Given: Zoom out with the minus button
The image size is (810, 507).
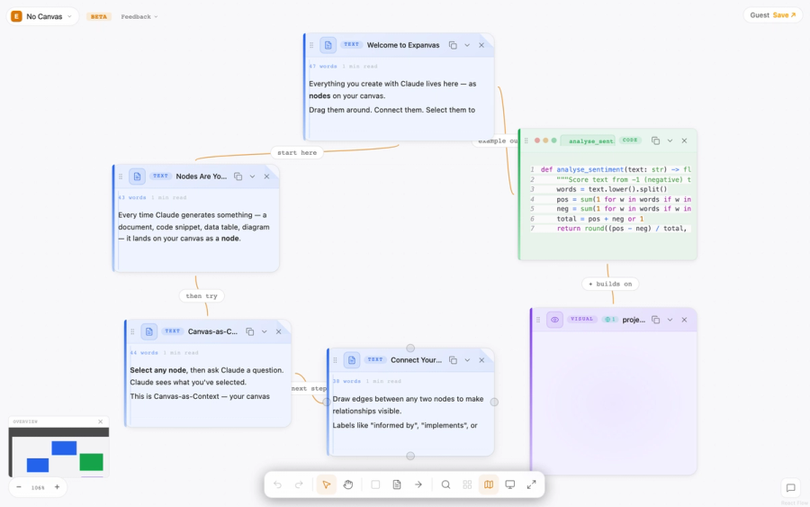Looking at the screenshot, I should click(19, 487).
